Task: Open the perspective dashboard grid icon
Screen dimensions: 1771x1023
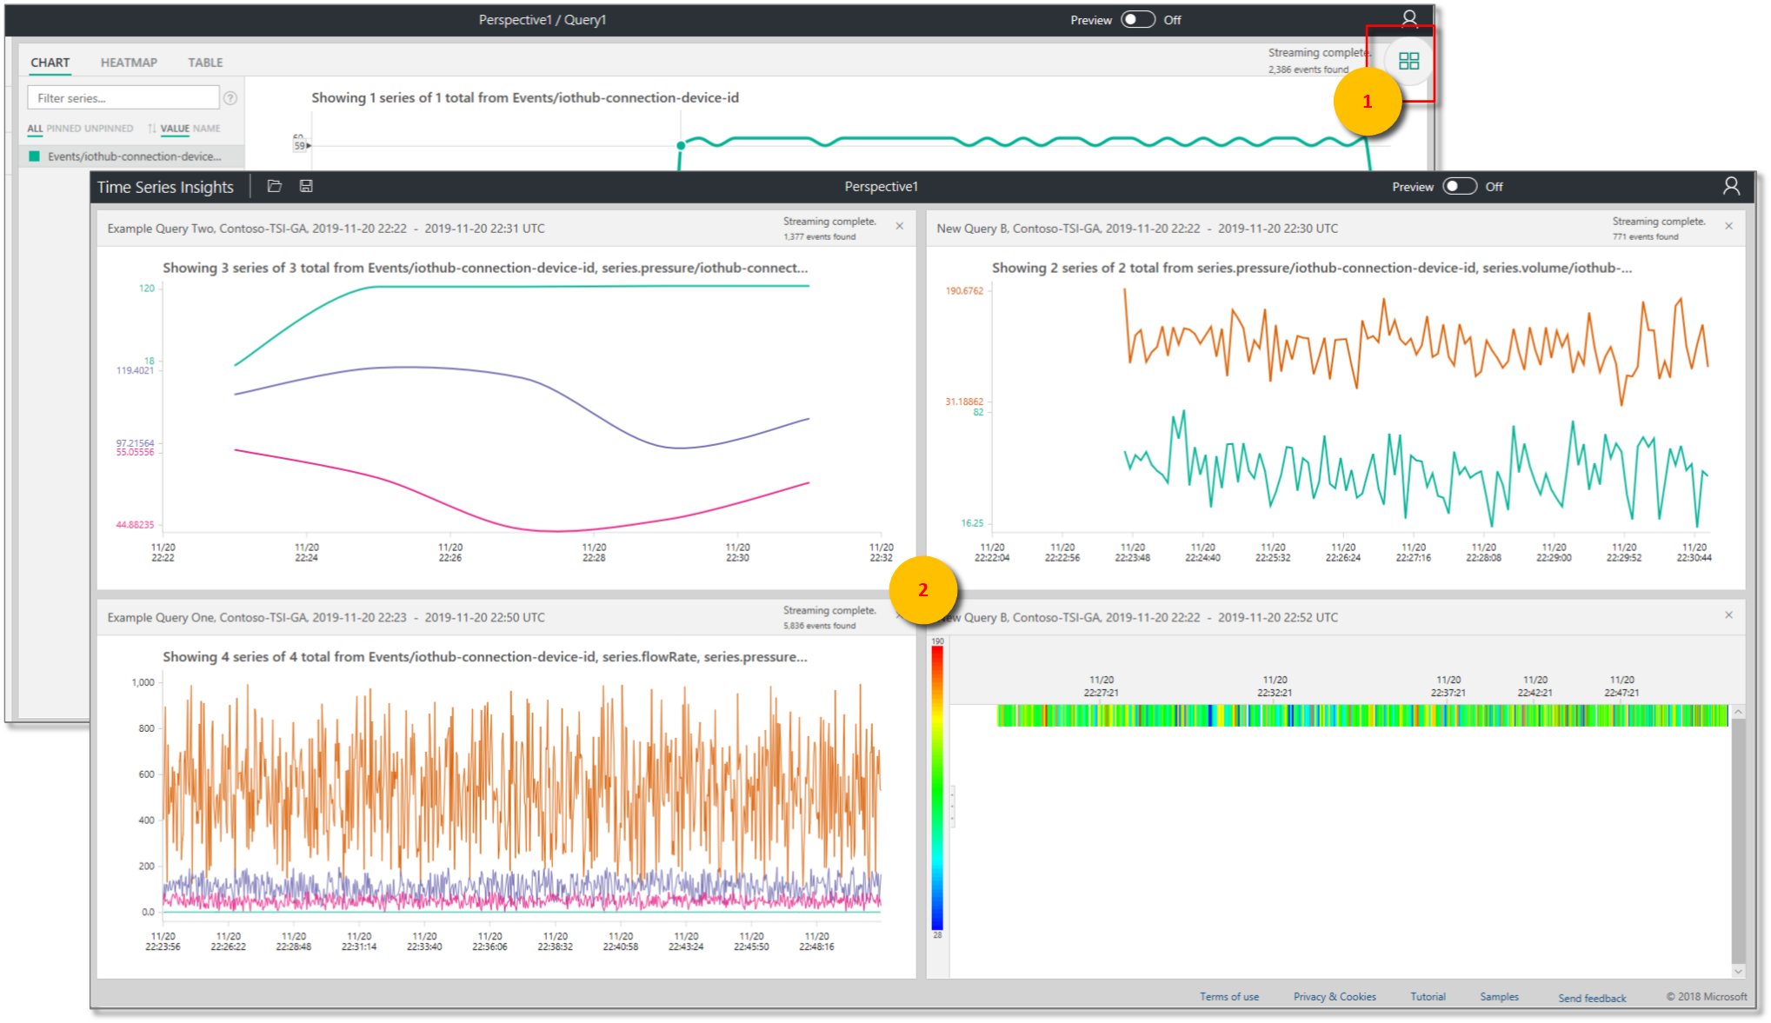Action: click(x=1408, y=61)
